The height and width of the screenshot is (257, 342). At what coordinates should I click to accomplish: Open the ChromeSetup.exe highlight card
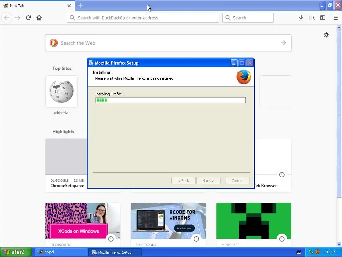pos(66,165)
